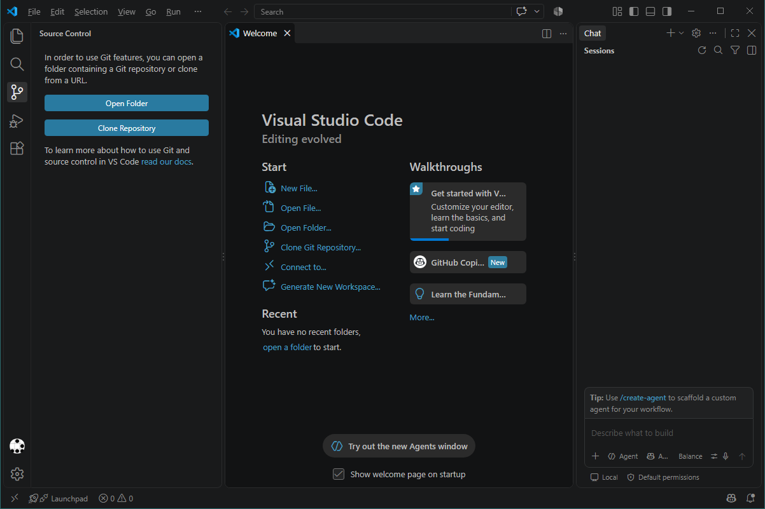Click the Agents hexagon icon beside search box
The image size is (765, 509).
click(x=558, y=11)
